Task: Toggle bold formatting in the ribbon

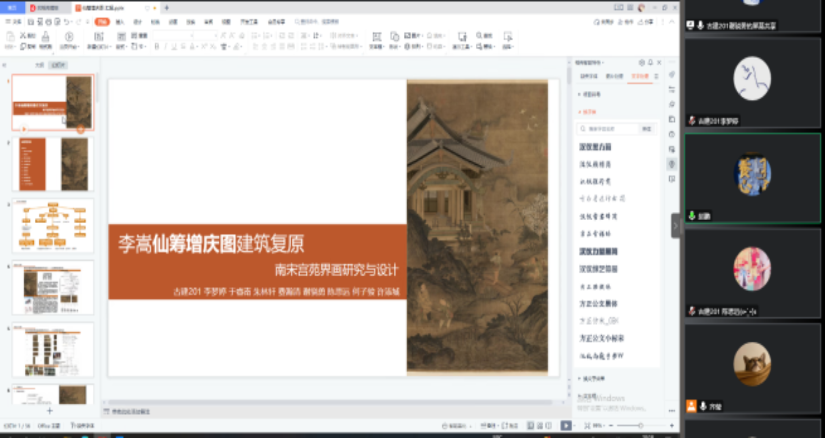Action: [157, 47]
